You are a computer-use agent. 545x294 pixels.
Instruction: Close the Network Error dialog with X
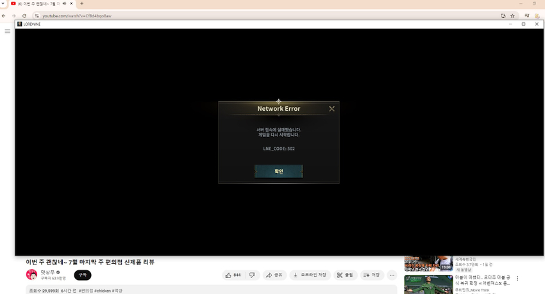[x=331, y=109]
